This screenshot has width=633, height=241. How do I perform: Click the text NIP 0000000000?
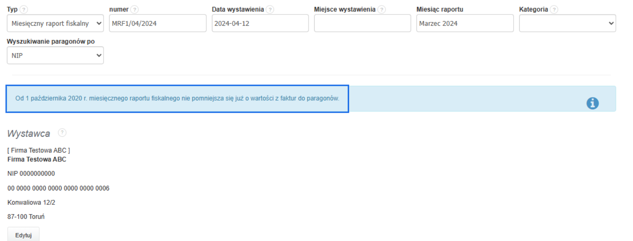coord(31,174)
